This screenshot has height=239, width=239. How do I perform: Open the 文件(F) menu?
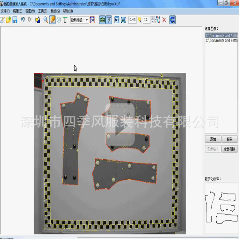tap(5, 11)
